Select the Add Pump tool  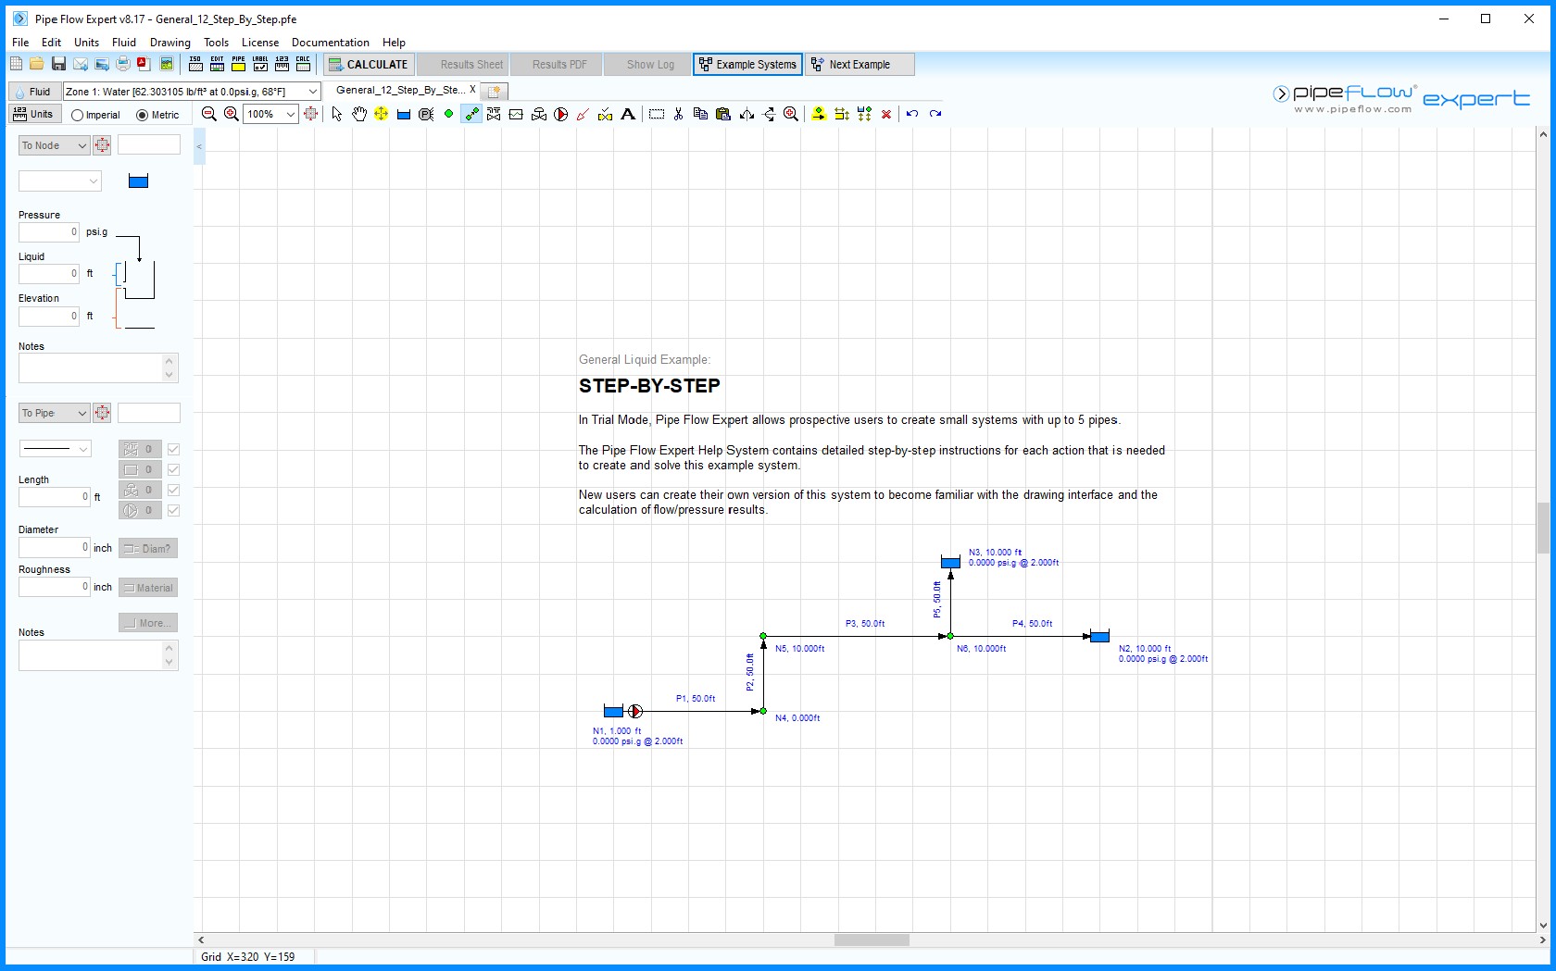point(561,114)
